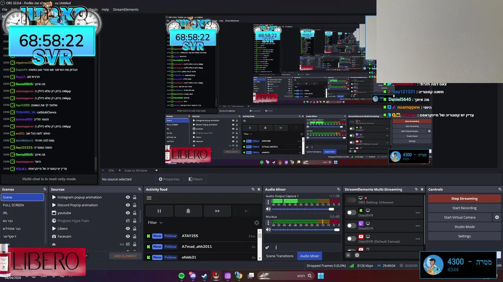Toggle visibility of Discord PopUp animation source
503x282 pixels.
(128, 205)
